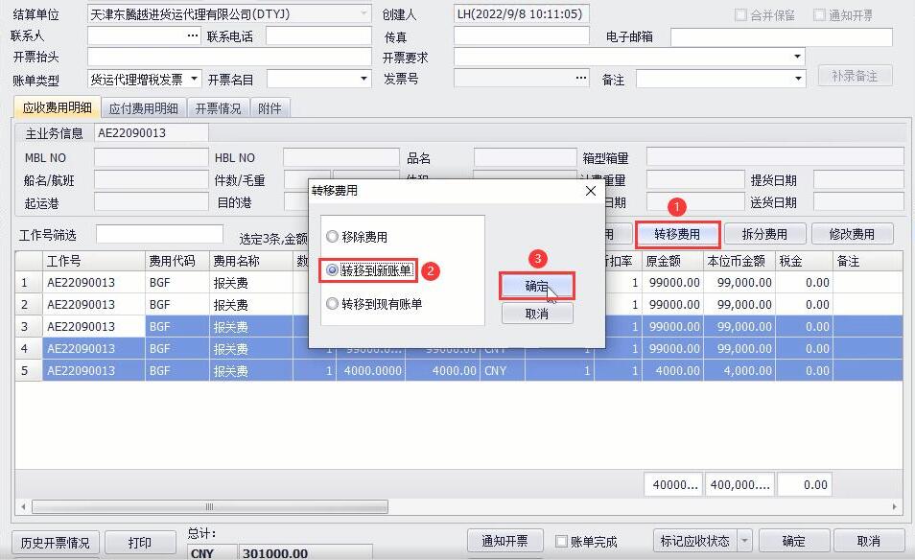The image size is (915, 560).
Task: Click the ellipsis button in 发票号 field
Action: (x=581, y=78)
